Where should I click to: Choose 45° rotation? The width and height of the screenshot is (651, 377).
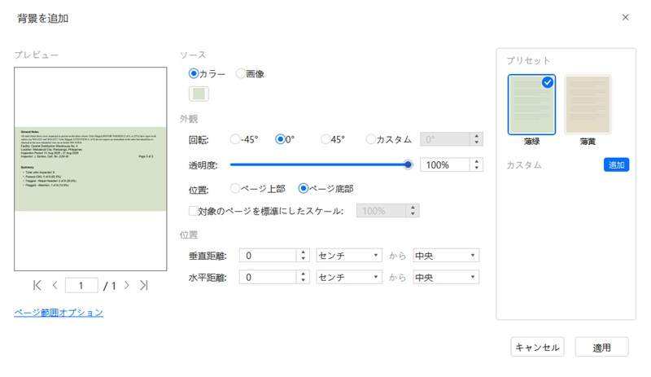pos(325,139)
